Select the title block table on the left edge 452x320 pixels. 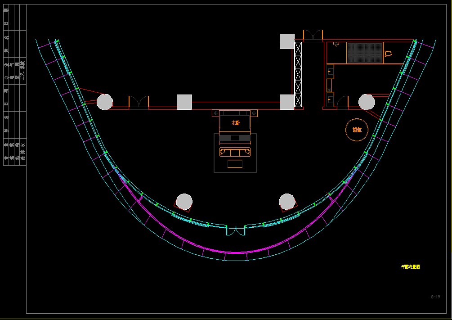15,85
